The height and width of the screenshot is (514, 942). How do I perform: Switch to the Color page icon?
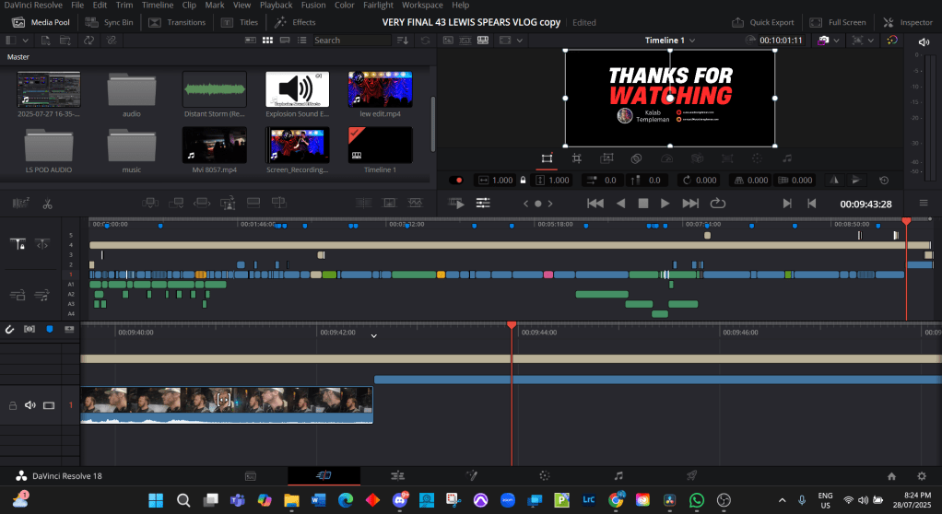tap(545, 475)
